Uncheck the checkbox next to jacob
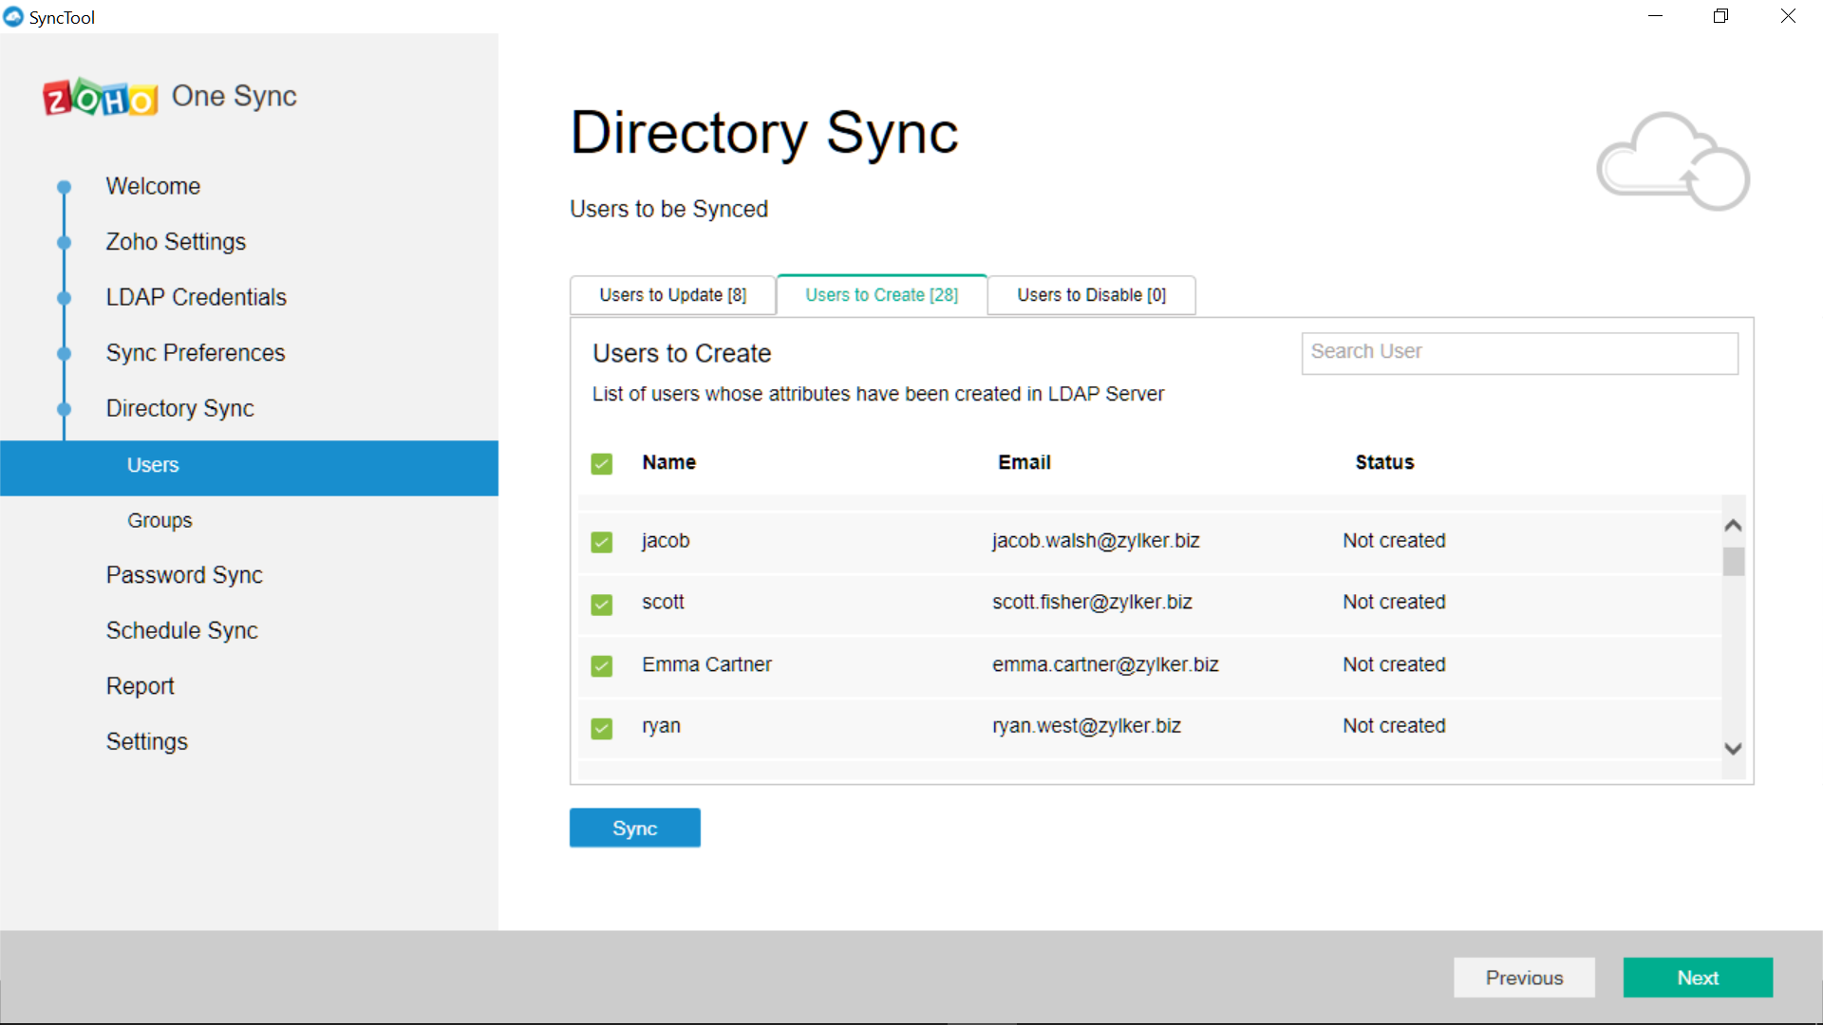The width and height of the screenshot is (1823, 1025). coord(602,542)
